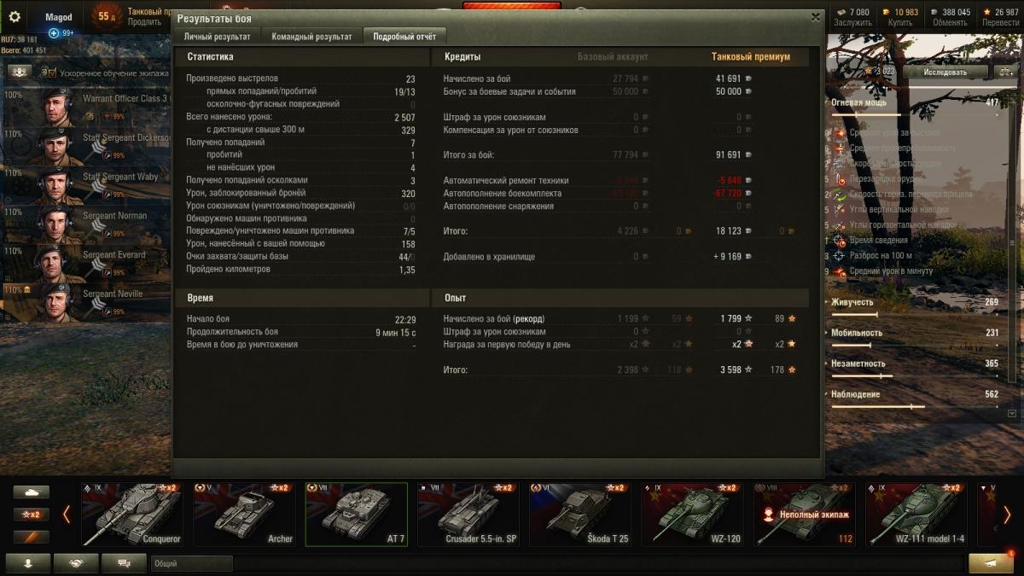Screen dimensions: 1024x576
Task: Click the Исследовать button
Action: coord(945,72)
